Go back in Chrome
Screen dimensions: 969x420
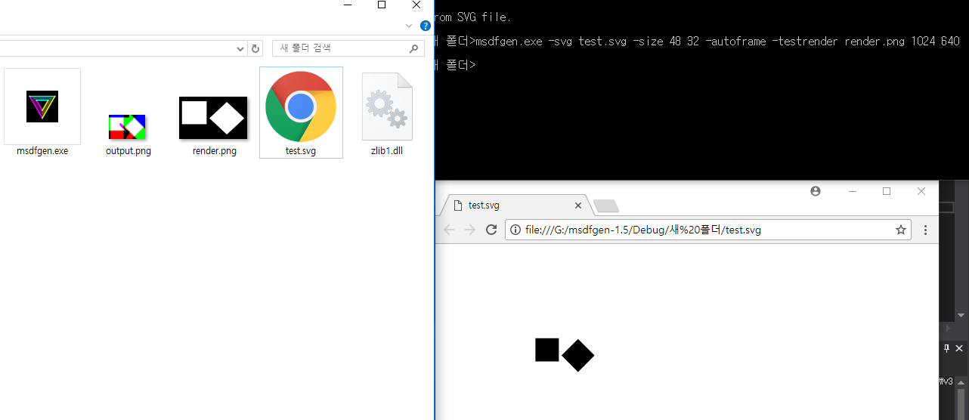coord(450,230)
